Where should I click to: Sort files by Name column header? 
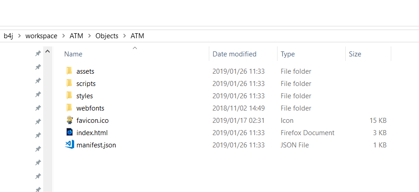(73, 54)
